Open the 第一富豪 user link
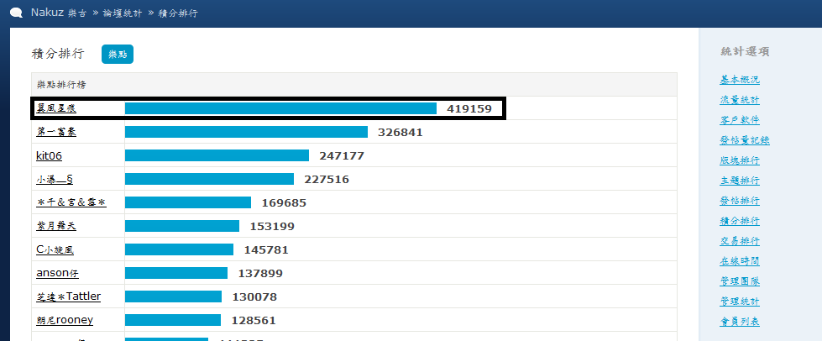This screenshot has height=341, width=822. click(56, 132)
